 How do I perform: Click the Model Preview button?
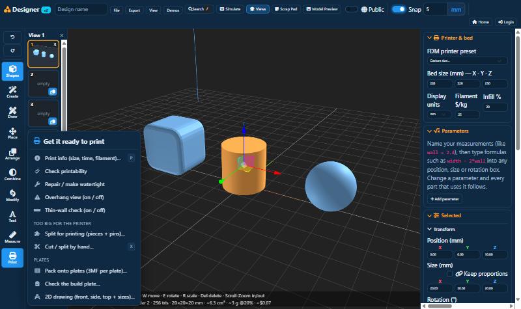click(x=322, y=9)
